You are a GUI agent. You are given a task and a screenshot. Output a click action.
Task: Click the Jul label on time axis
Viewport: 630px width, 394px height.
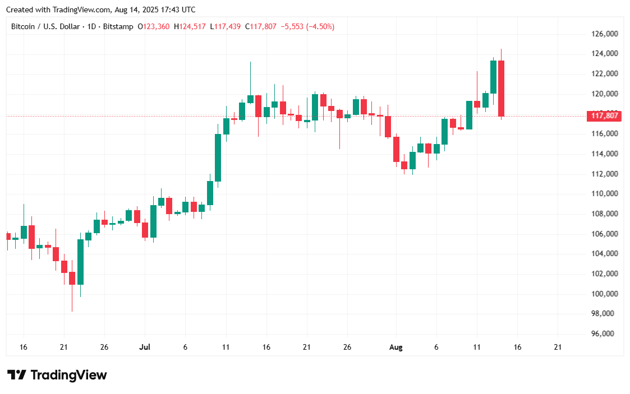point(145,347)
